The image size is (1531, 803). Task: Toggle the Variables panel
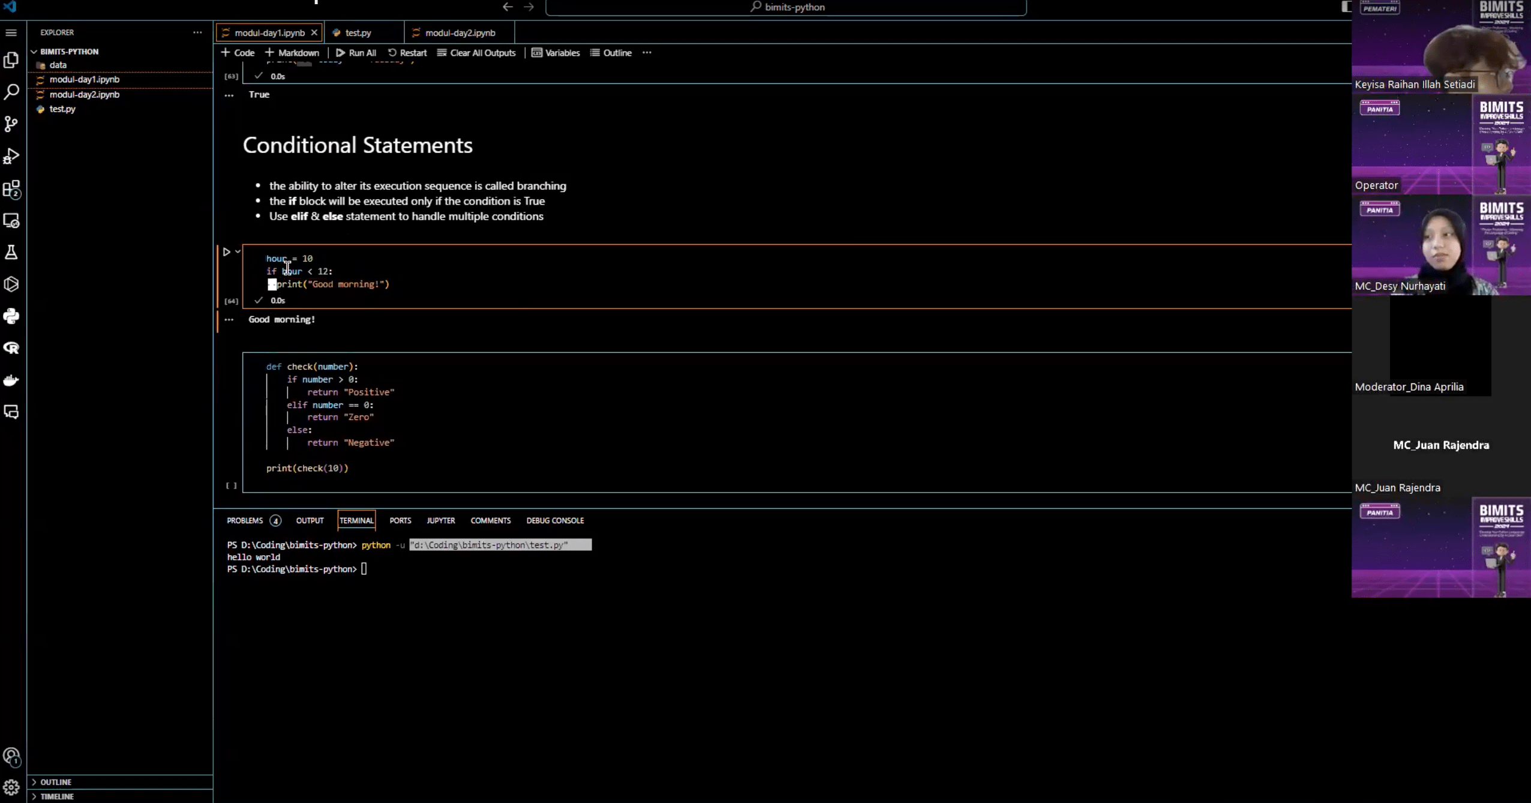tap(556, 53)
